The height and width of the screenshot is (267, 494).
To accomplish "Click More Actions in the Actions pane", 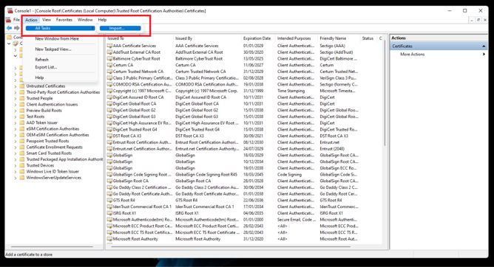I will [413, 55].
